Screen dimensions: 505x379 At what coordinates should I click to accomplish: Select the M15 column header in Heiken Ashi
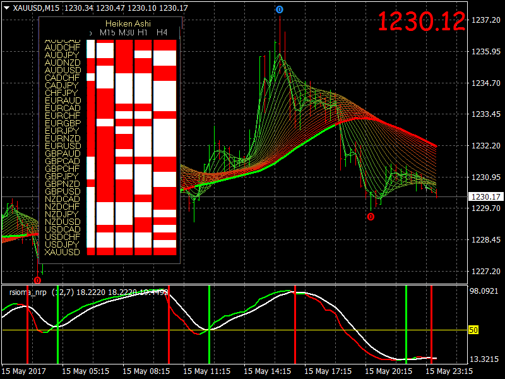[107, 33]
